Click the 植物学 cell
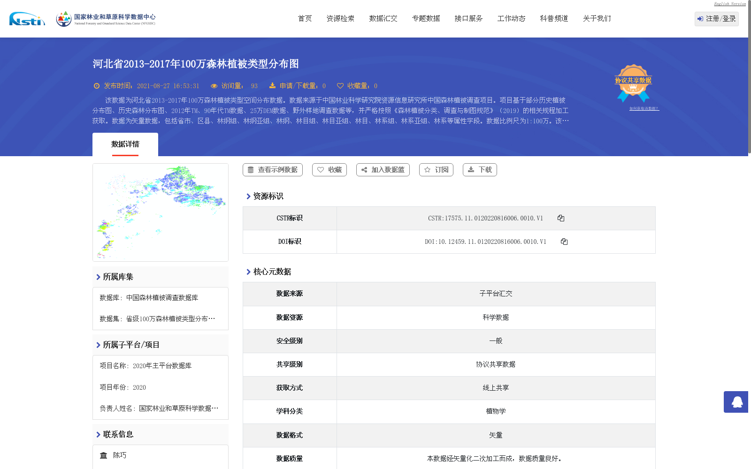 (x=496, y=411)
